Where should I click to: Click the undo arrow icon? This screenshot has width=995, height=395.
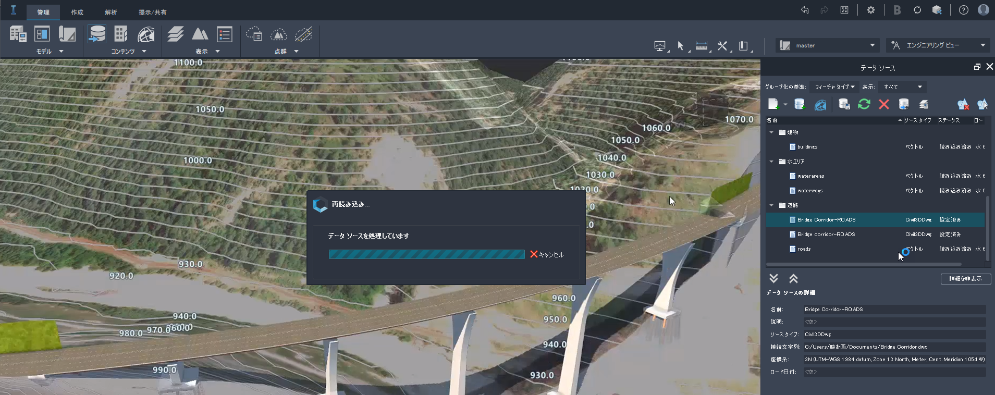[805, 10]
